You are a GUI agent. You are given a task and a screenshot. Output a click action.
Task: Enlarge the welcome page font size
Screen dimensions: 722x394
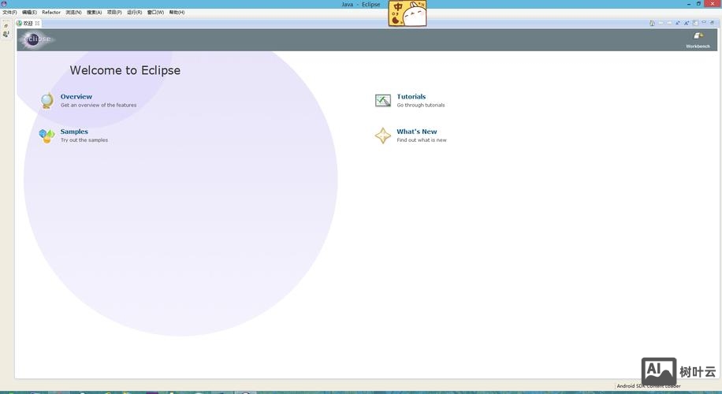tap(687, 23)
